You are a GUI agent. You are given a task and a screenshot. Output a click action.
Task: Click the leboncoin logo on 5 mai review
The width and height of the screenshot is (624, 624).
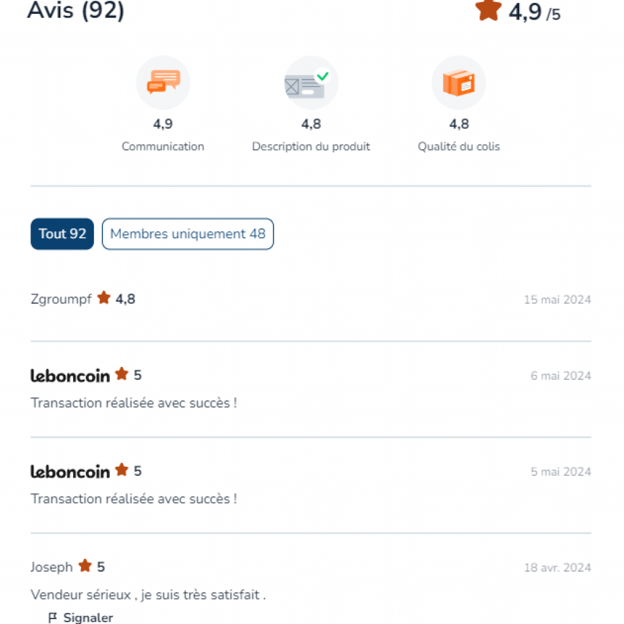[70, 471]
